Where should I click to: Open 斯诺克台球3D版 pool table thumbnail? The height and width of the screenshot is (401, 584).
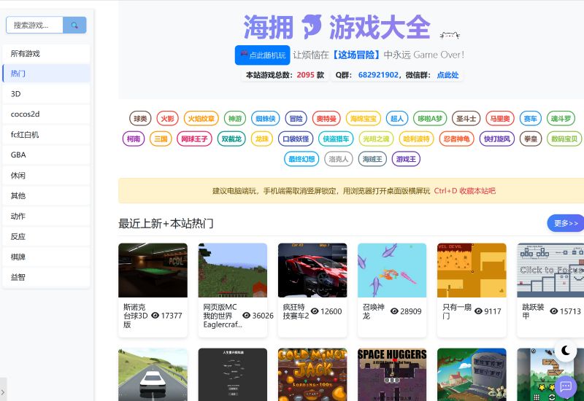(x=153, y=270)
